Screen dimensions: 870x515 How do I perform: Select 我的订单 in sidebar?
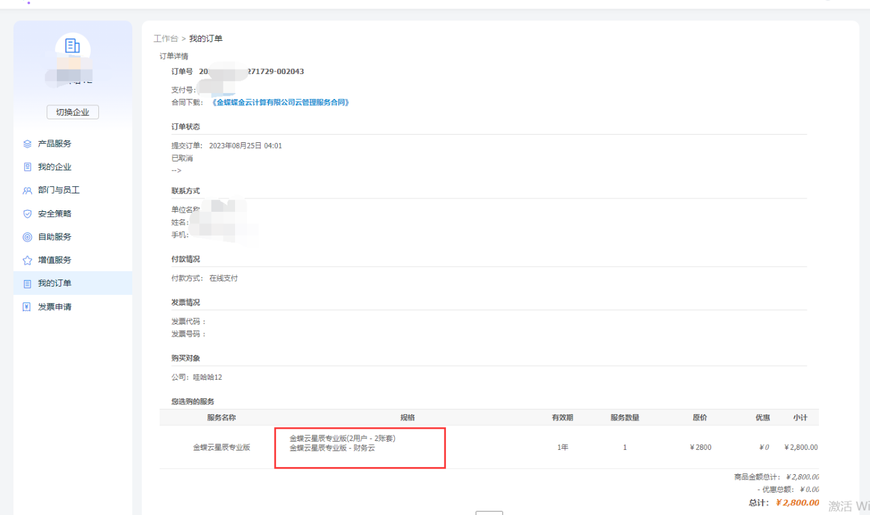tap(73, 283)
